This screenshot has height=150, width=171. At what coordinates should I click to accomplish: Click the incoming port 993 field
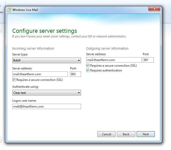click(x=75, y=74)
